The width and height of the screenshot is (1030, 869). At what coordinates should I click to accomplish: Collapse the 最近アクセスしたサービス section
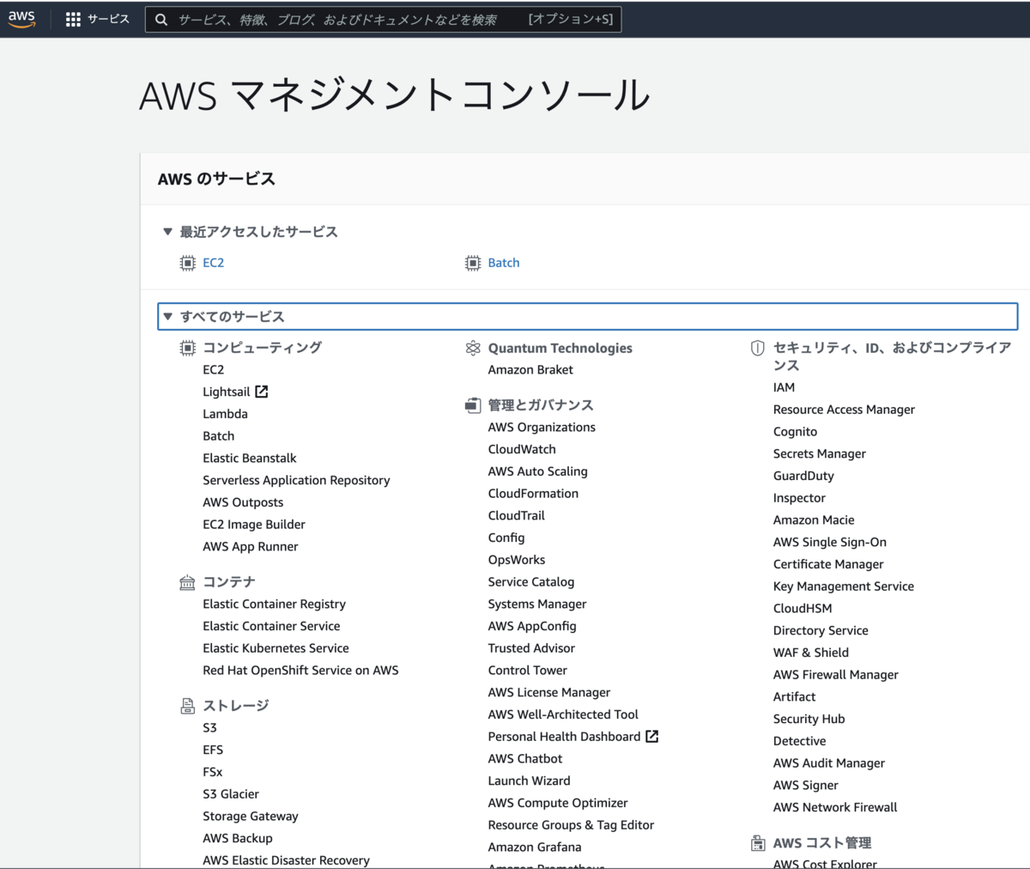[168, 232]
